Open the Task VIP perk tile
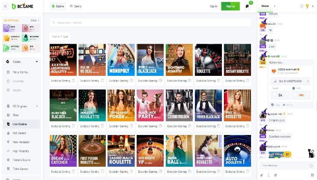 12,28
